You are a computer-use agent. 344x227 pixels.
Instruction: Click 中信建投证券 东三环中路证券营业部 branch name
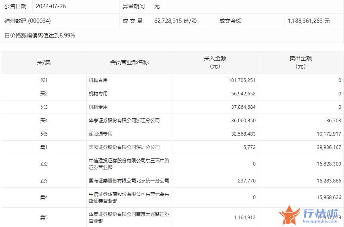pyautogui.click(x=129, y=164)
